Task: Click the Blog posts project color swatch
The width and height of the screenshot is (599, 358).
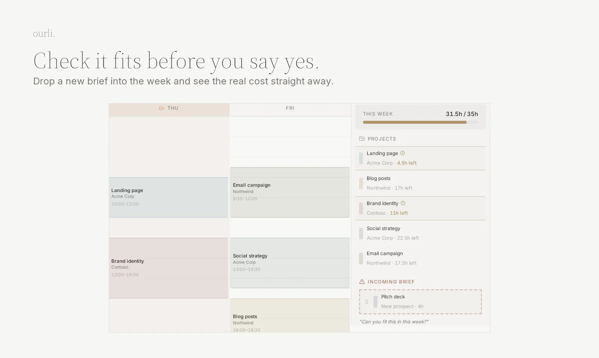Action: point(361,183)
